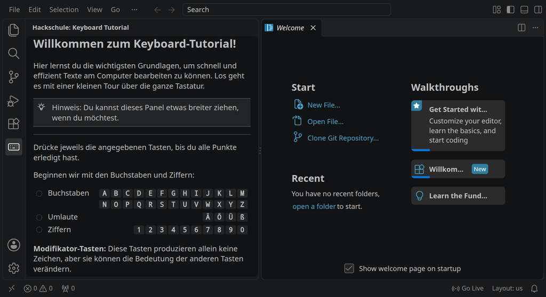Image resolution: width=546 pixels, height=297 pixels.
Task: Click the remote window status bar icon
Action: coord(12,288)
